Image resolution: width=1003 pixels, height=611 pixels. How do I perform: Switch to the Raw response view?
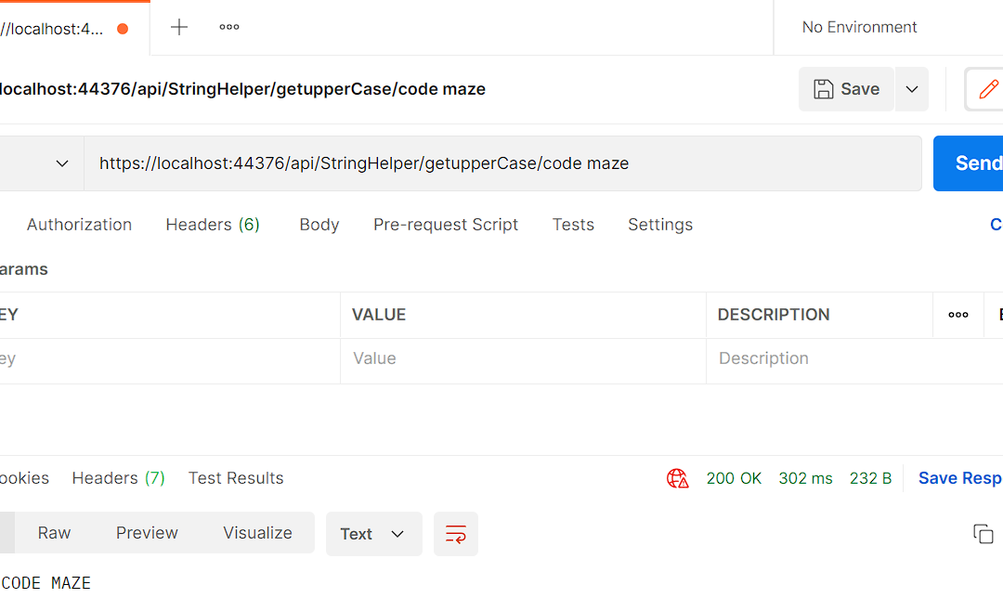(54, 533)
